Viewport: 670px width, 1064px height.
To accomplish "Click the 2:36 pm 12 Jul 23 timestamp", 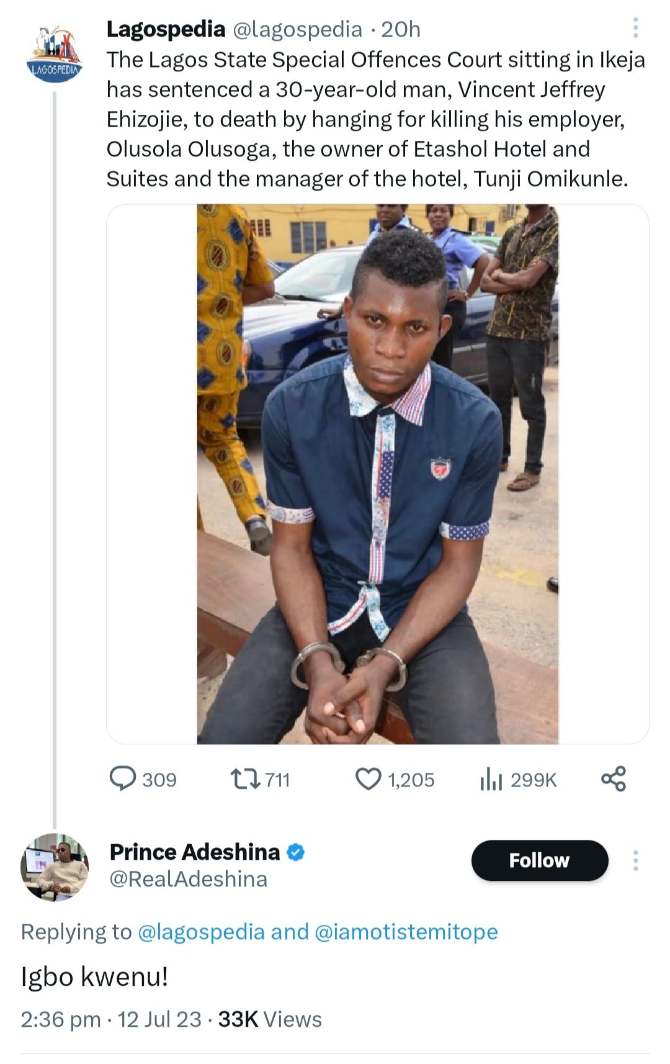I will [x=111, y=1019].
